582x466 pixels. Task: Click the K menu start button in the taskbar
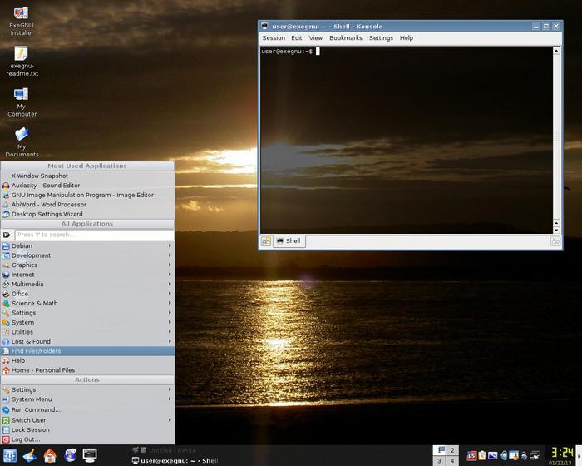10,455
